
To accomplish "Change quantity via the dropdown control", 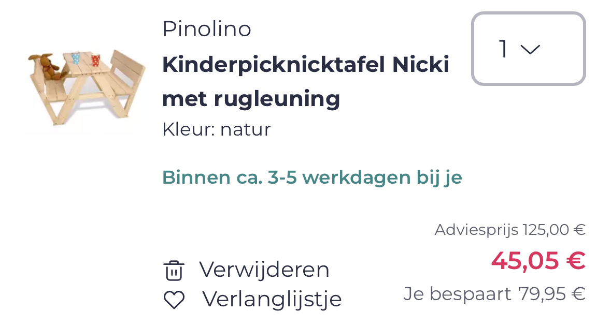I will [528, 49].
